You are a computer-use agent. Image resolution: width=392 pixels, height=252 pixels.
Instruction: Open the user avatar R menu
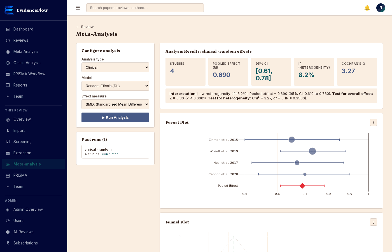coord(381,8)
